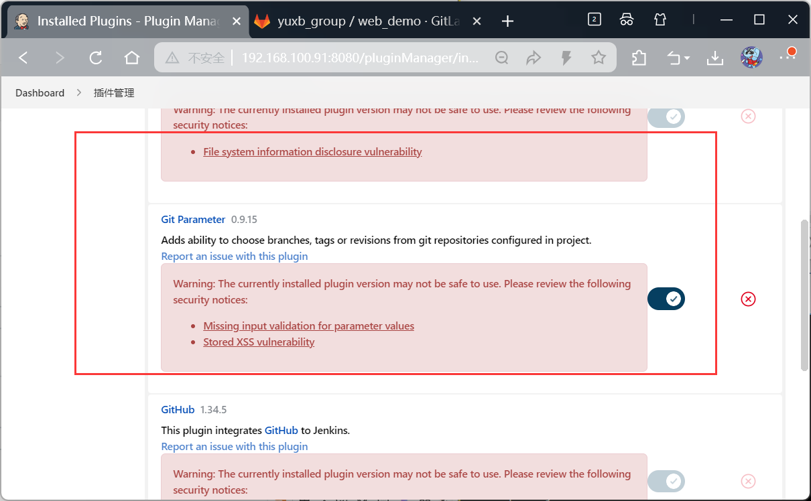This screenshot has height=501, width=811.
Task: Report an issue with GitHub plugin
Action: pos(235,446)
